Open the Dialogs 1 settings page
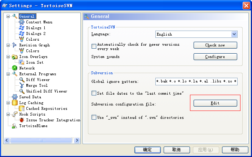This screenshot has width=252, height=157. coord(36,28)
